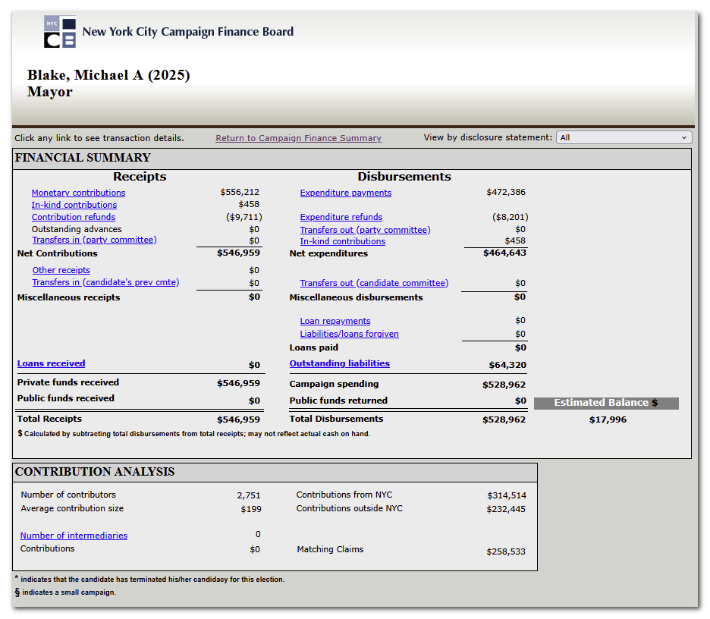
Task: View Expenditure payments details
Action: 346,193
